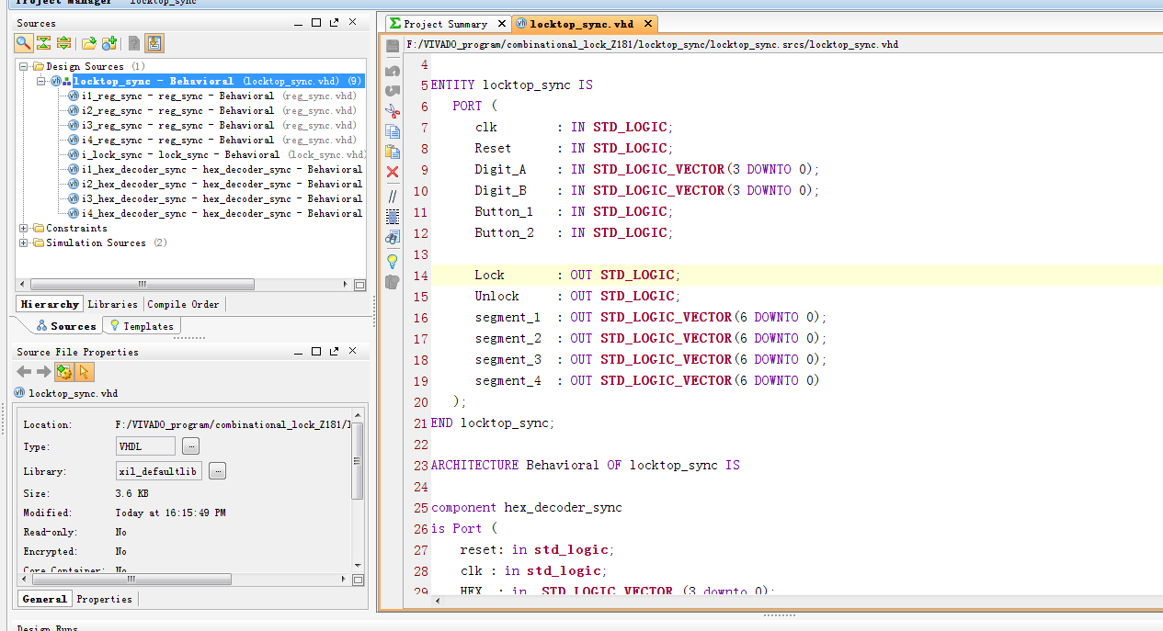Click the Paste clipboard icon in editor
The image size is (1163, 631).
coord(393,152)
